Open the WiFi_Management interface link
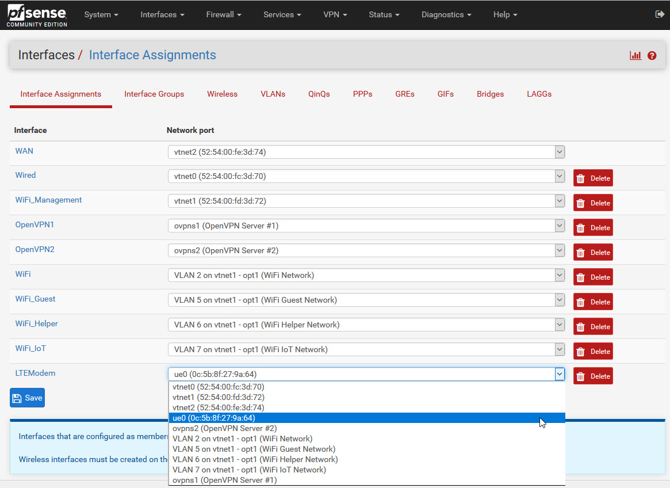 [48, 200]
